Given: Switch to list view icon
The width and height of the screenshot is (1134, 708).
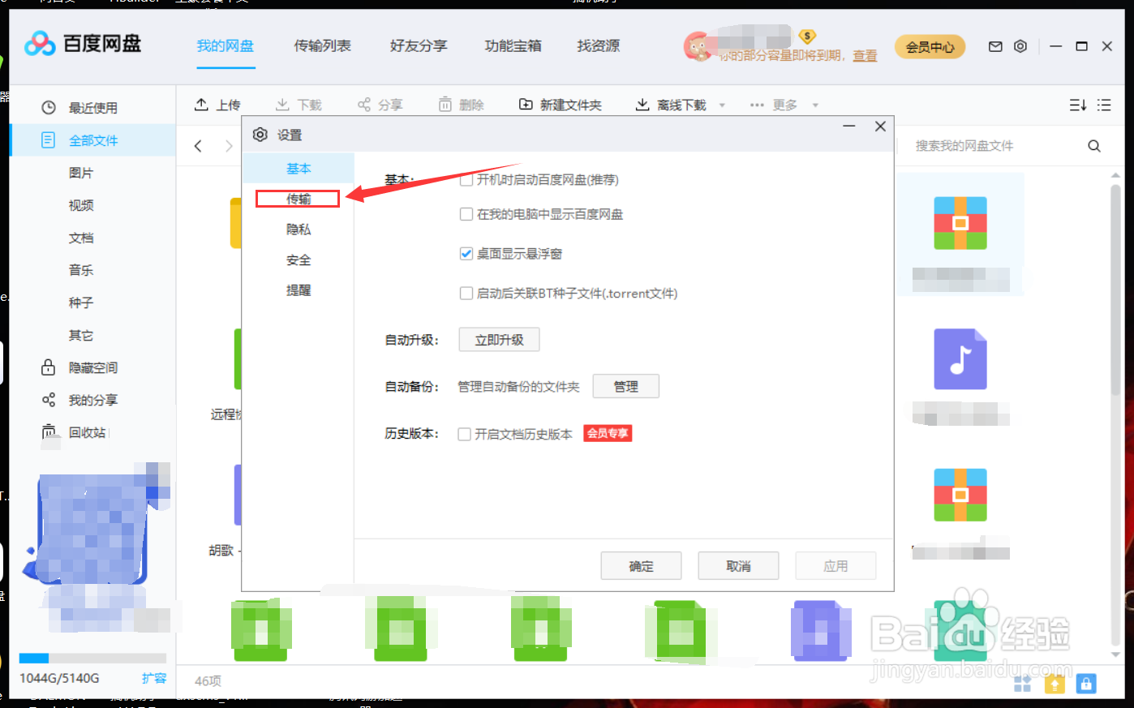Looking at the screenshot, I should click(x=1104, y=105).
